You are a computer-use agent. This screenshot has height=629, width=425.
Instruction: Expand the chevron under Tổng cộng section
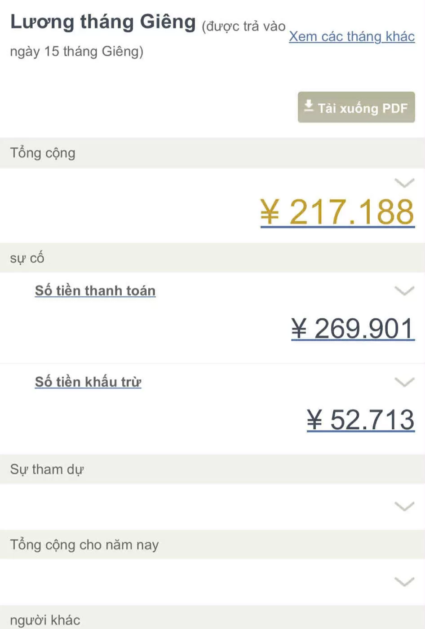point(404,182)
